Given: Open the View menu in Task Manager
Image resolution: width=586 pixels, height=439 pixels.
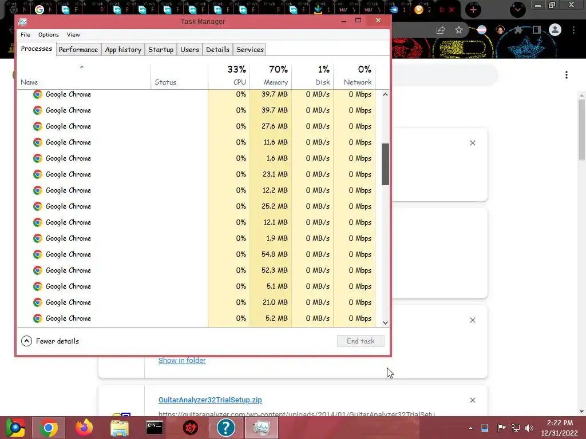Looking at the screenshot, I should point(73,34).
